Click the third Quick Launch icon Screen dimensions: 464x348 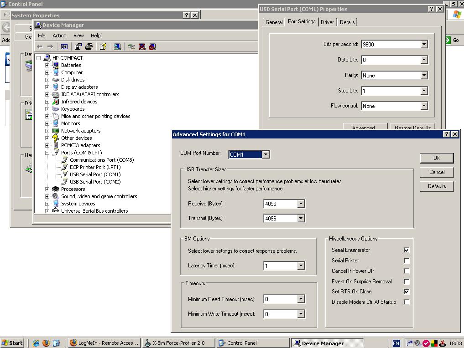[x=56, y=343]
